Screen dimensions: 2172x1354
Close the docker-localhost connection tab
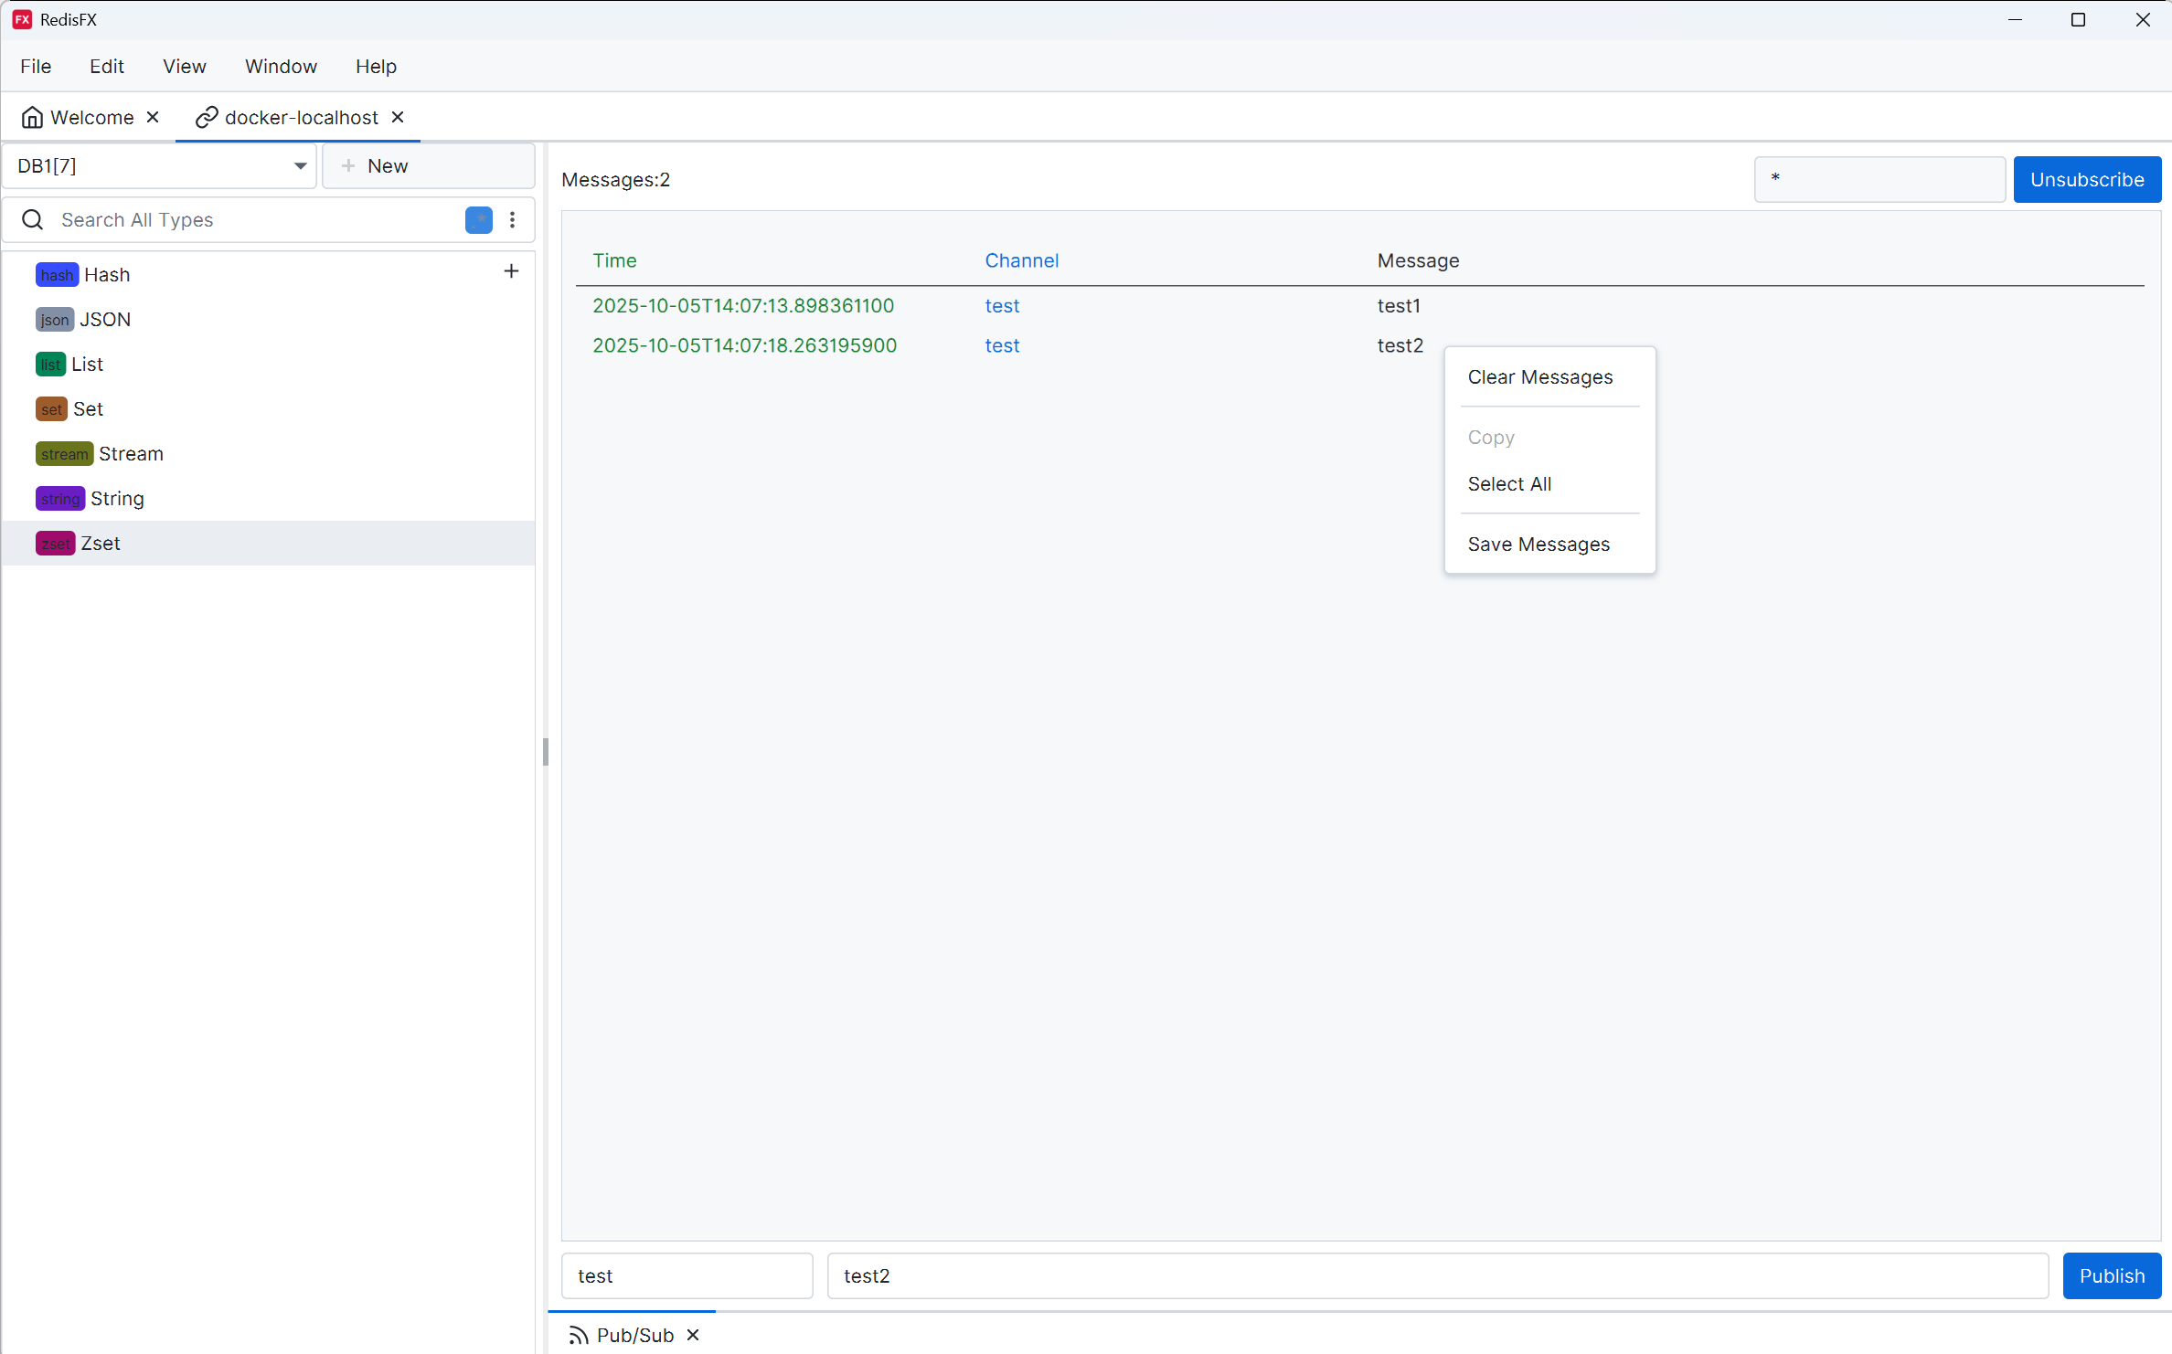point(398,117)
